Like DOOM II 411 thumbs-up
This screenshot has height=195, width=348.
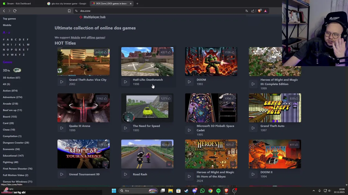294,145
